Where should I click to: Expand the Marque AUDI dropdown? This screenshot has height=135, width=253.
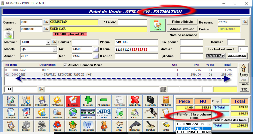coord(48,42)
